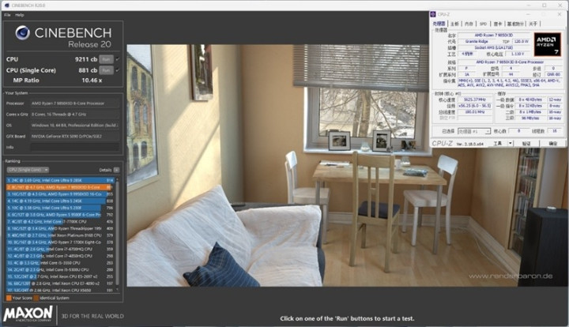The width and height of the screenshot is (569, 327).
Task: Select ranking row 6 Ryzen 5 9500F
Action: [60, 215]
